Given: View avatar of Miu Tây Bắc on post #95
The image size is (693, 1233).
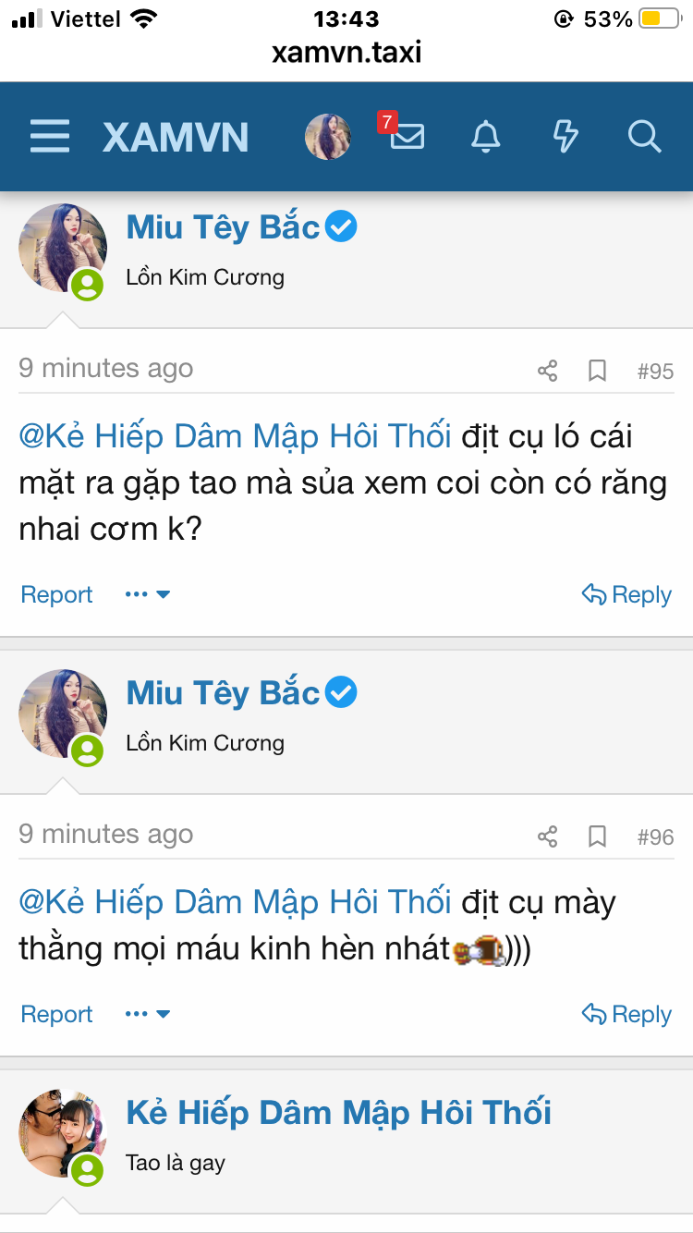Looking at the screenshot, I should click(x=63, y=248).
